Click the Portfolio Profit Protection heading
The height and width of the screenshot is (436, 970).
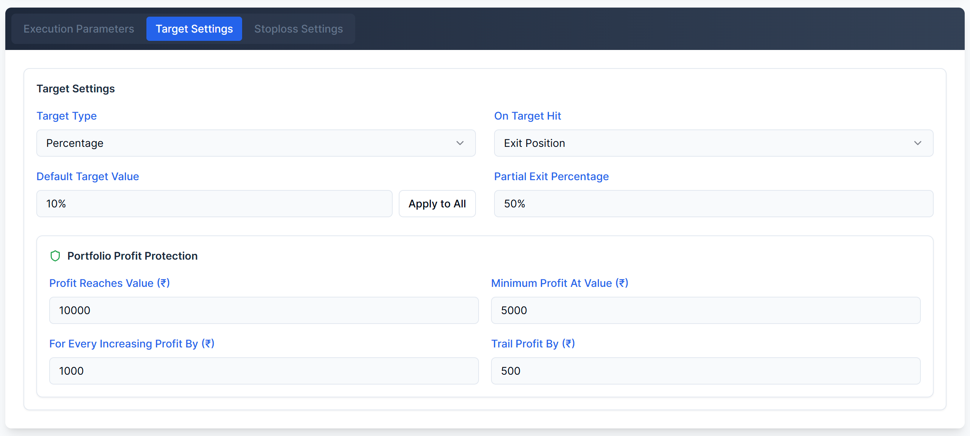click(x=132, y=256)
